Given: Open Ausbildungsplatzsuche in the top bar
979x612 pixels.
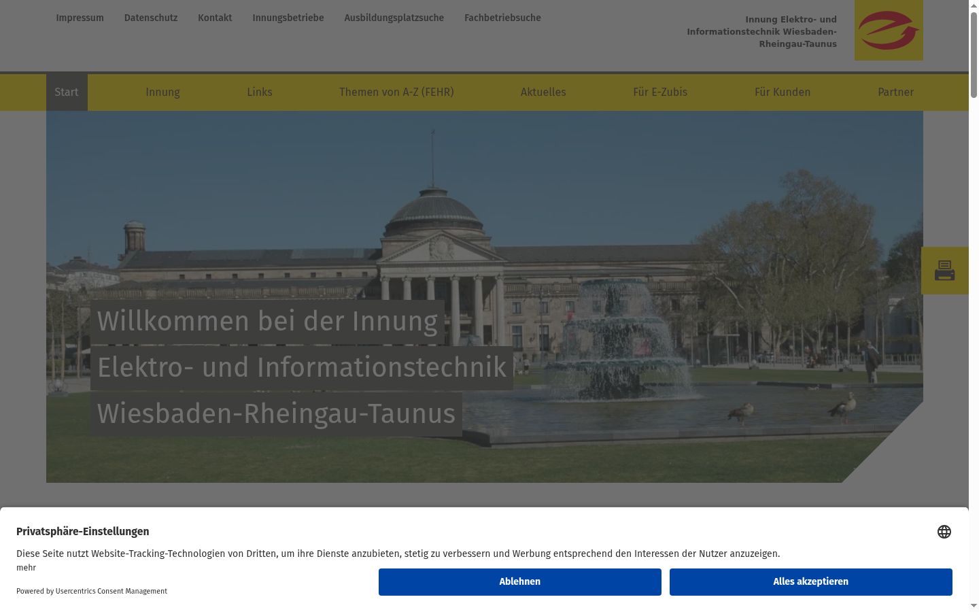Looking at the screenshot, I should click(394, 18).
